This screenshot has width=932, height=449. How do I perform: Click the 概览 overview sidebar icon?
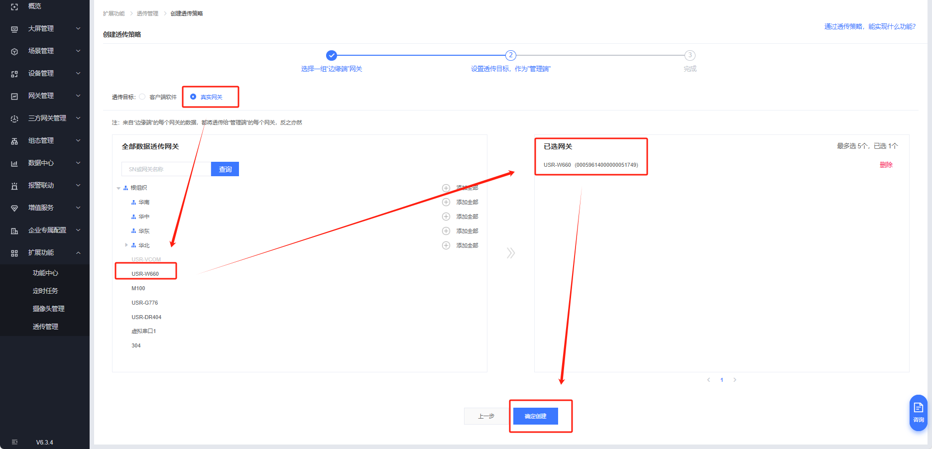(14, 6)
